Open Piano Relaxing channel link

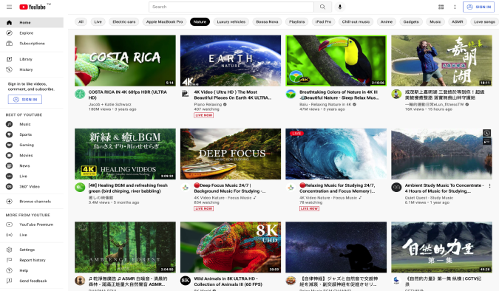208,104
